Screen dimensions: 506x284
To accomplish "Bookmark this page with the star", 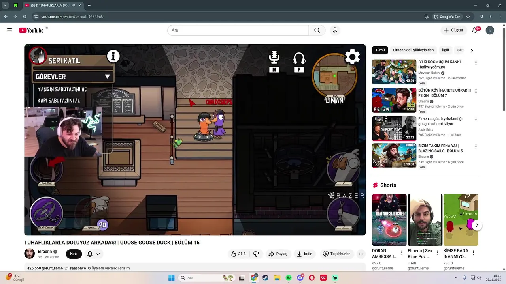I will click(x=468, y=17).
